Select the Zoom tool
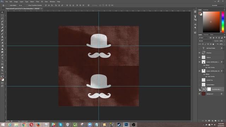This screenshot has width=226, height=127. 2,70
